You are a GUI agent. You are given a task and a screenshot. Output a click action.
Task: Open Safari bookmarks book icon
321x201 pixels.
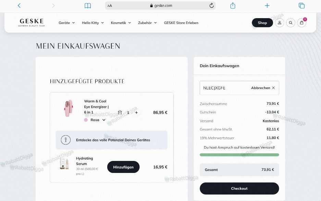point(88,5)
